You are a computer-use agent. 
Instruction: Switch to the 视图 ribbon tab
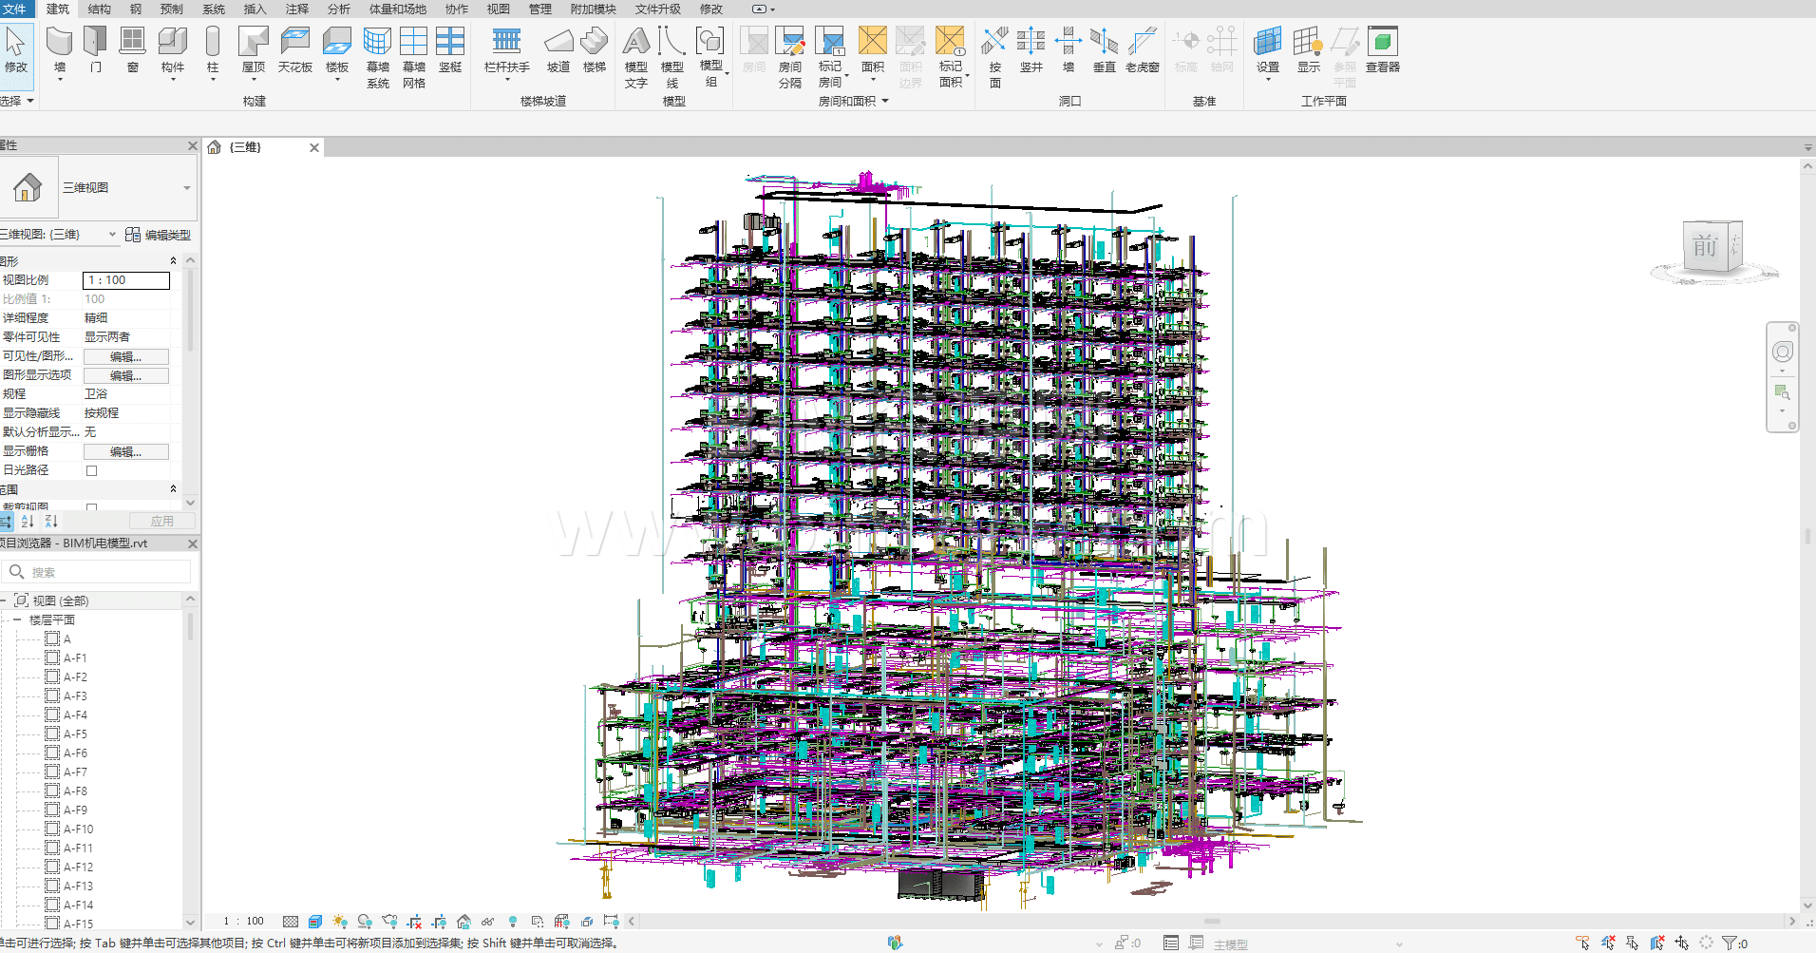[498, 9]
